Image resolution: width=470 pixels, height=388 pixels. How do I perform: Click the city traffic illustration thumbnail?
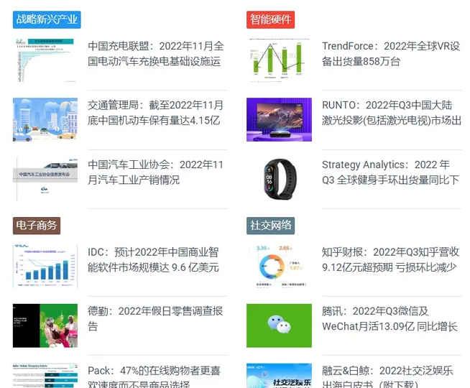[45, 119]
